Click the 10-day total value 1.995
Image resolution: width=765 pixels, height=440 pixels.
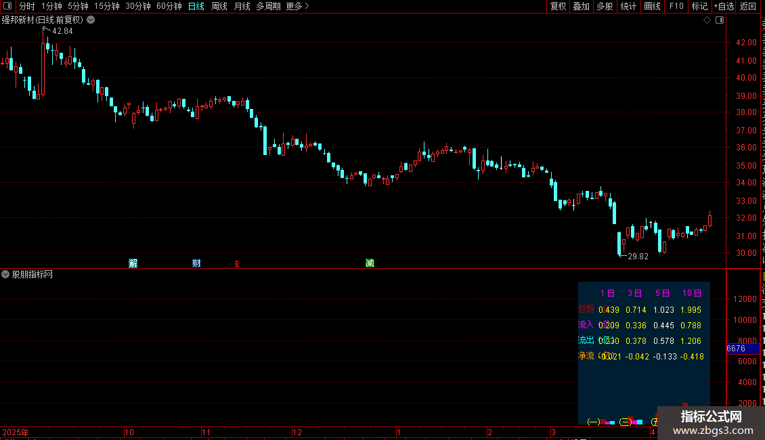(691, 310)
